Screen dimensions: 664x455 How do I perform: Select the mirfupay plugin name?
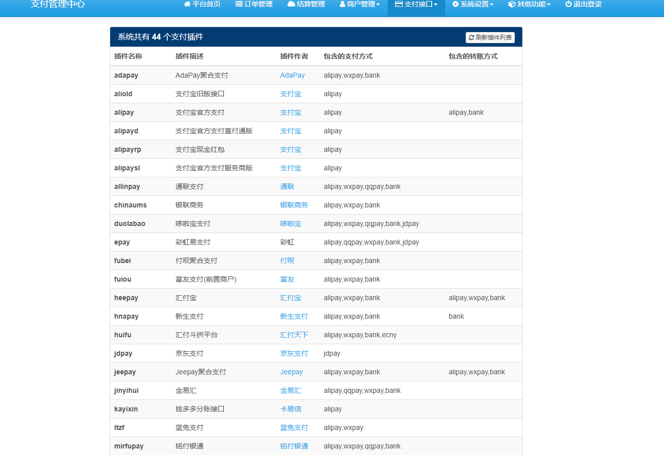click(x=129, y=446)
